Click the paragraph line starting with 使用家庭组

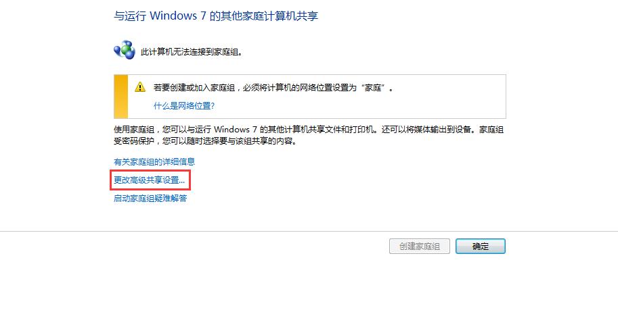tap(309, 130)
